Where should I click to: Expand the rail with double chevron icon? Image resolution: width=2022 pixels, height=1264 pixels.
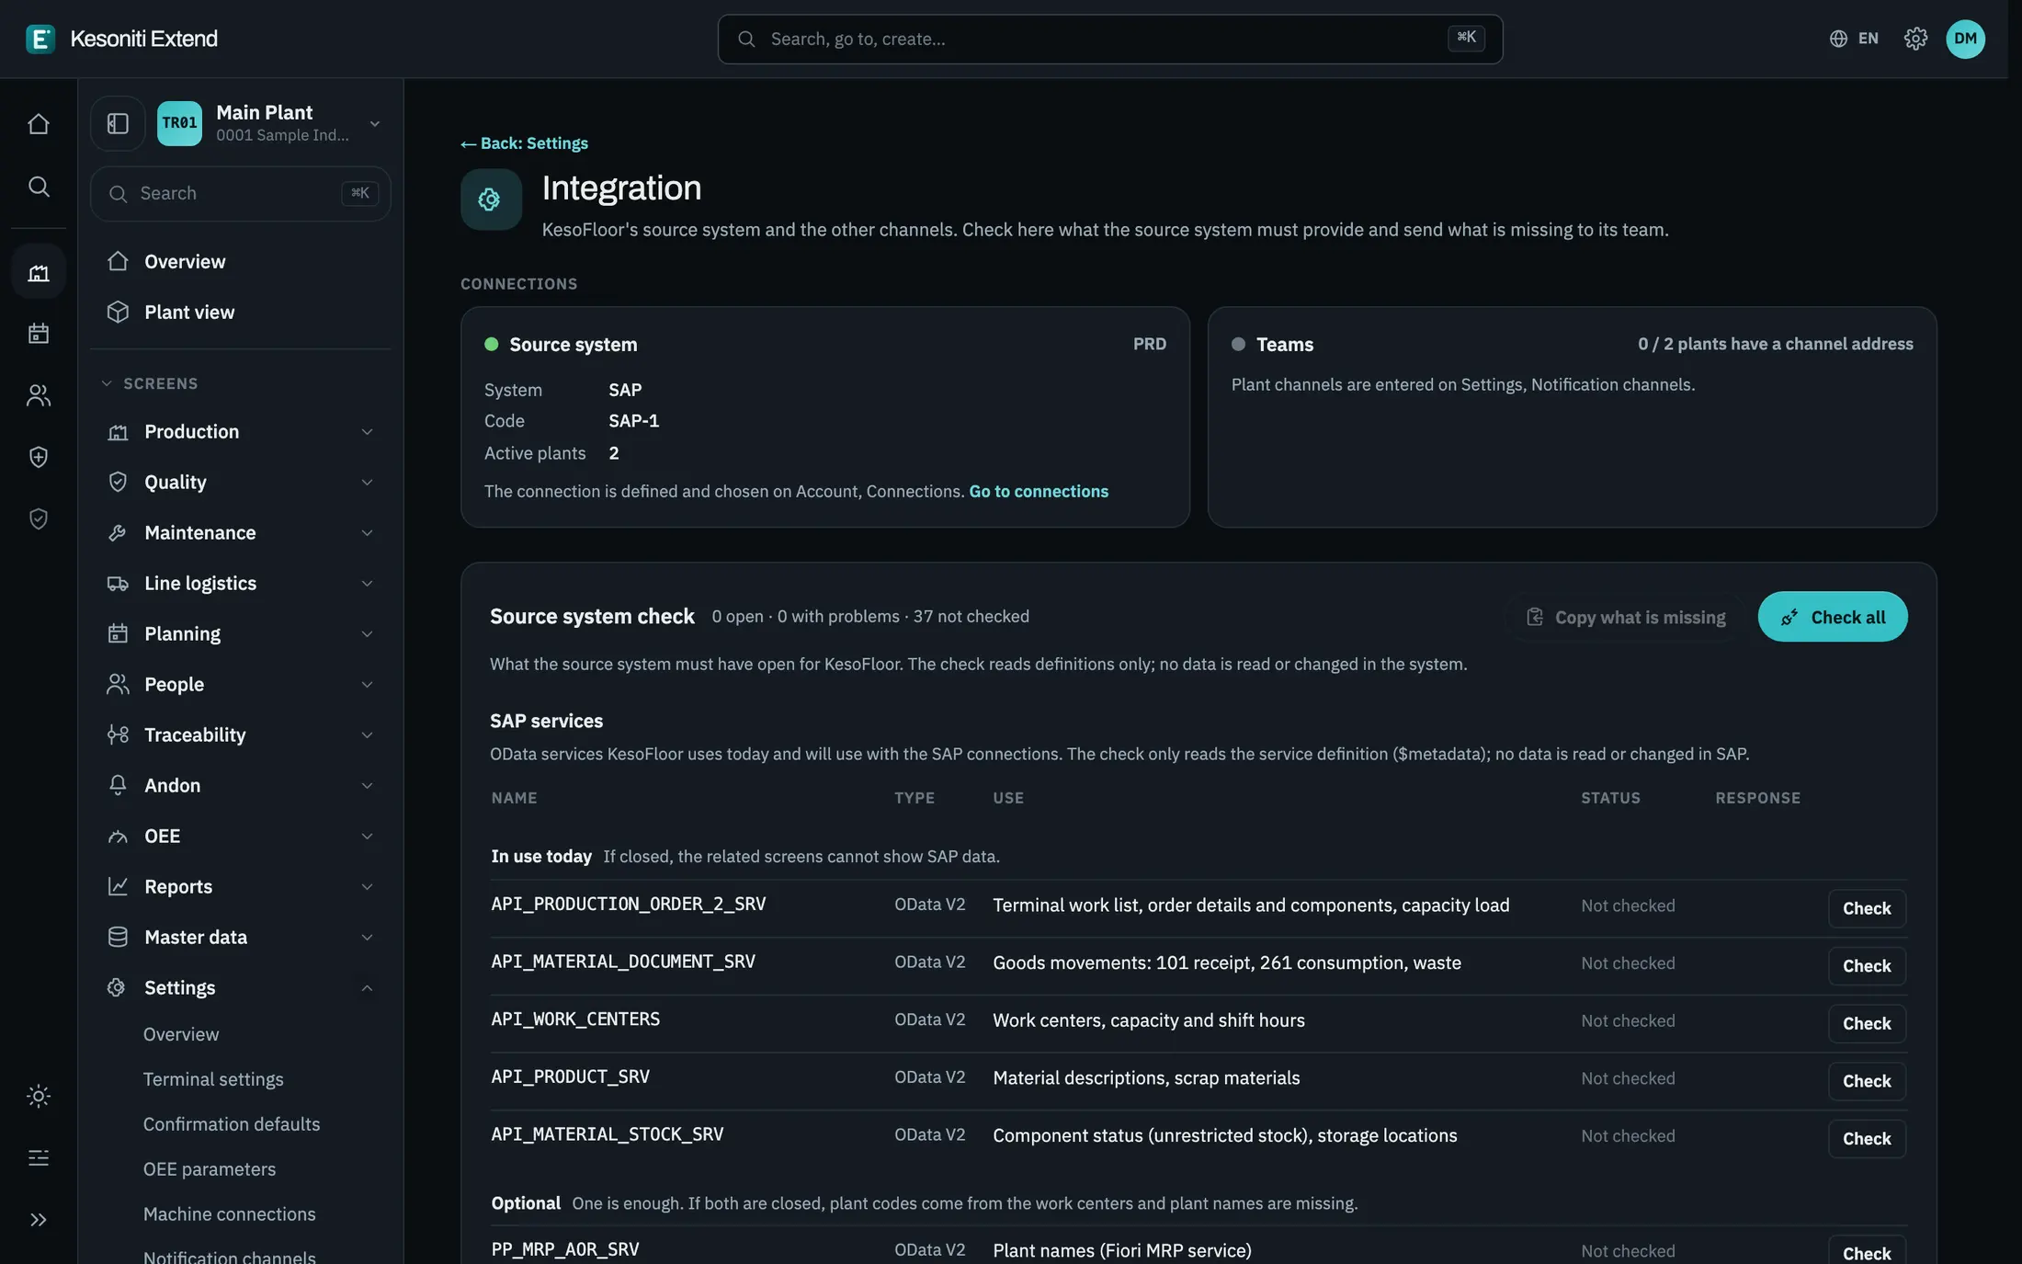tap(39, 1220)
